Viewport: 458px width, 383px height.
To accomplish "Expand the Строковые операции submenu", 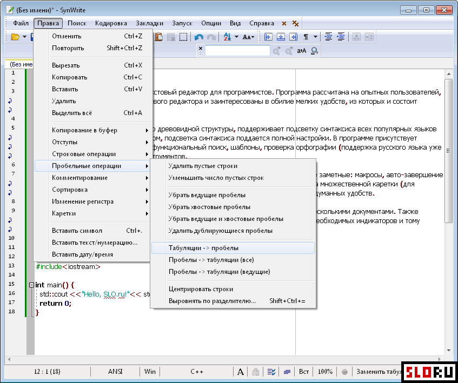I will tap(93, 154).
